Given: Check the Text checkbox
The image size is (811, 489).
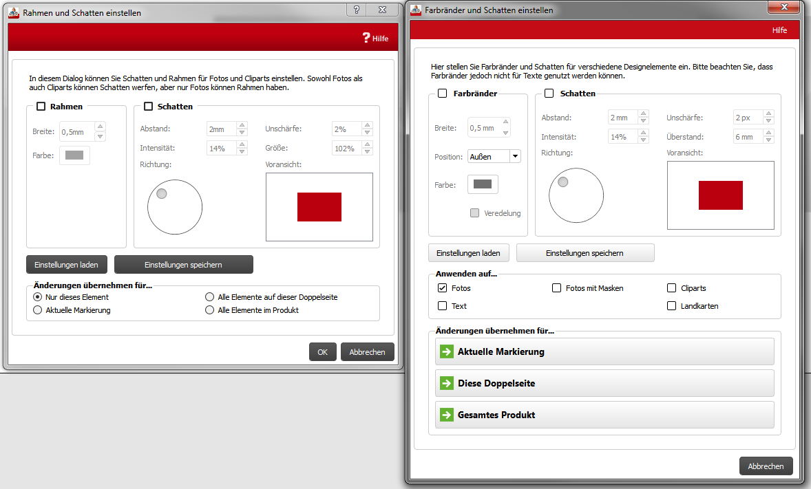Looking at the screenshot, I should click(442, 306).
